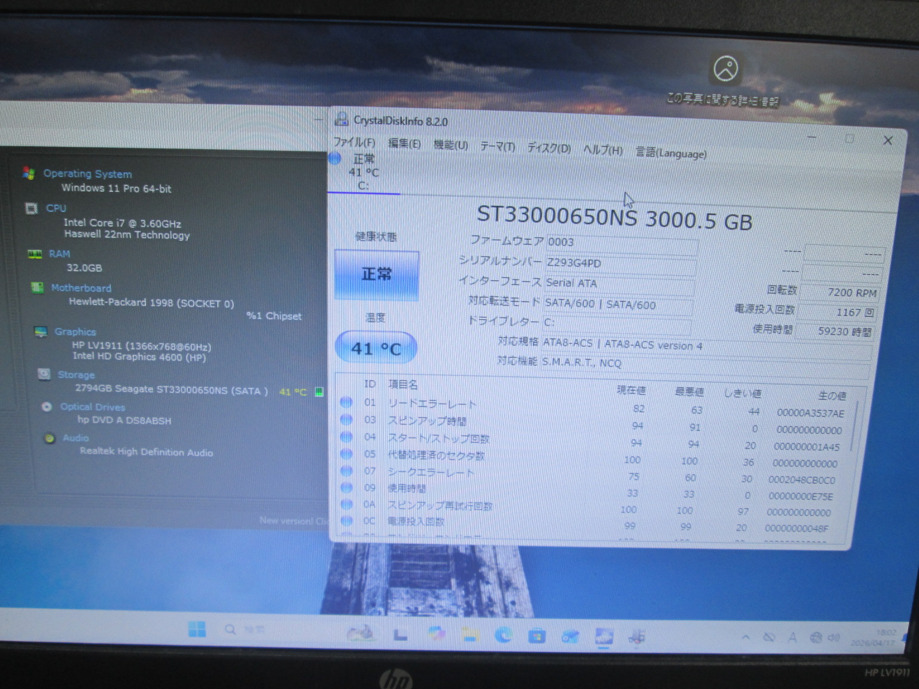Open File Explorer from the taskbar
The image size is (919, 689).
click(470, 634)
